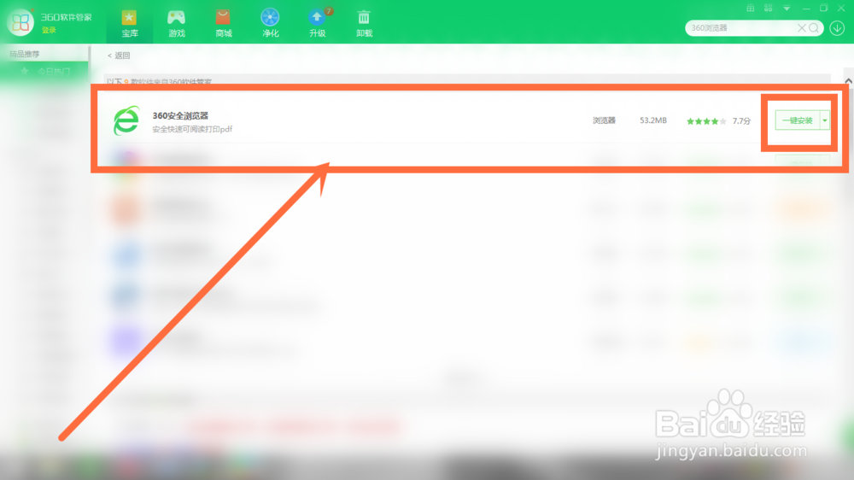The image size is (854, 480).
Task: Click the magnifier search icon
Action: tap(814, 28)
